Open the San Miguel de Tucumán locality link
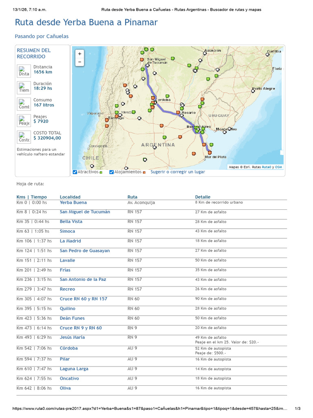 coord(85,212)
